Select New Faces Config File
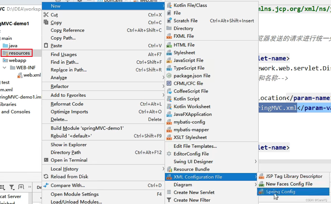 [x=293, y=184]
